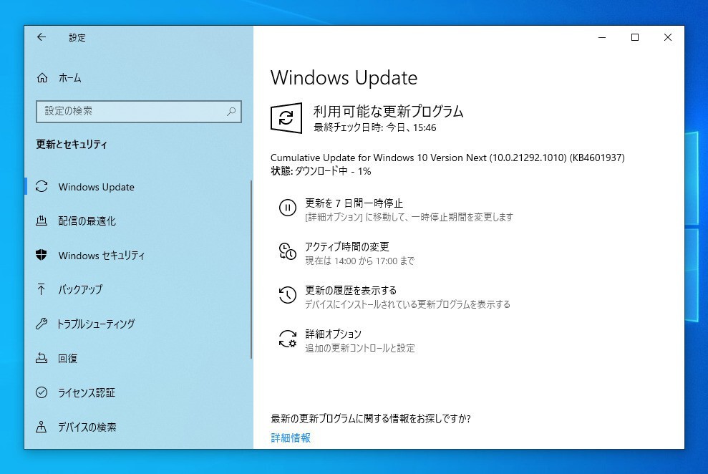708x474 pixels.
Task: Click the pause icon for 7-day pause
Action: tap(287, 208)
